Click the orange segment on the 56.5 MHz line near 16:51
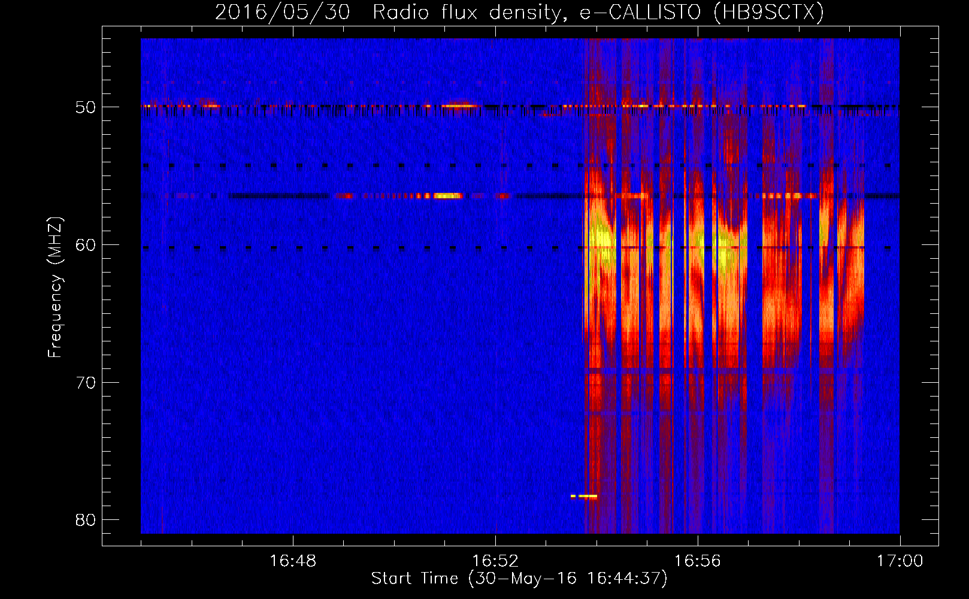The height and width of the screenshot is (599, 969). [447, 195]
